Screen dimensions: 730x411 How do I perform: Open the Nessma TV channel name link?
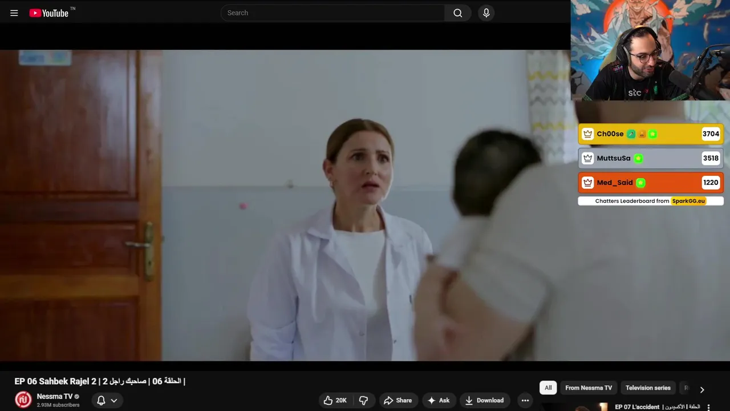coord(55,396)
